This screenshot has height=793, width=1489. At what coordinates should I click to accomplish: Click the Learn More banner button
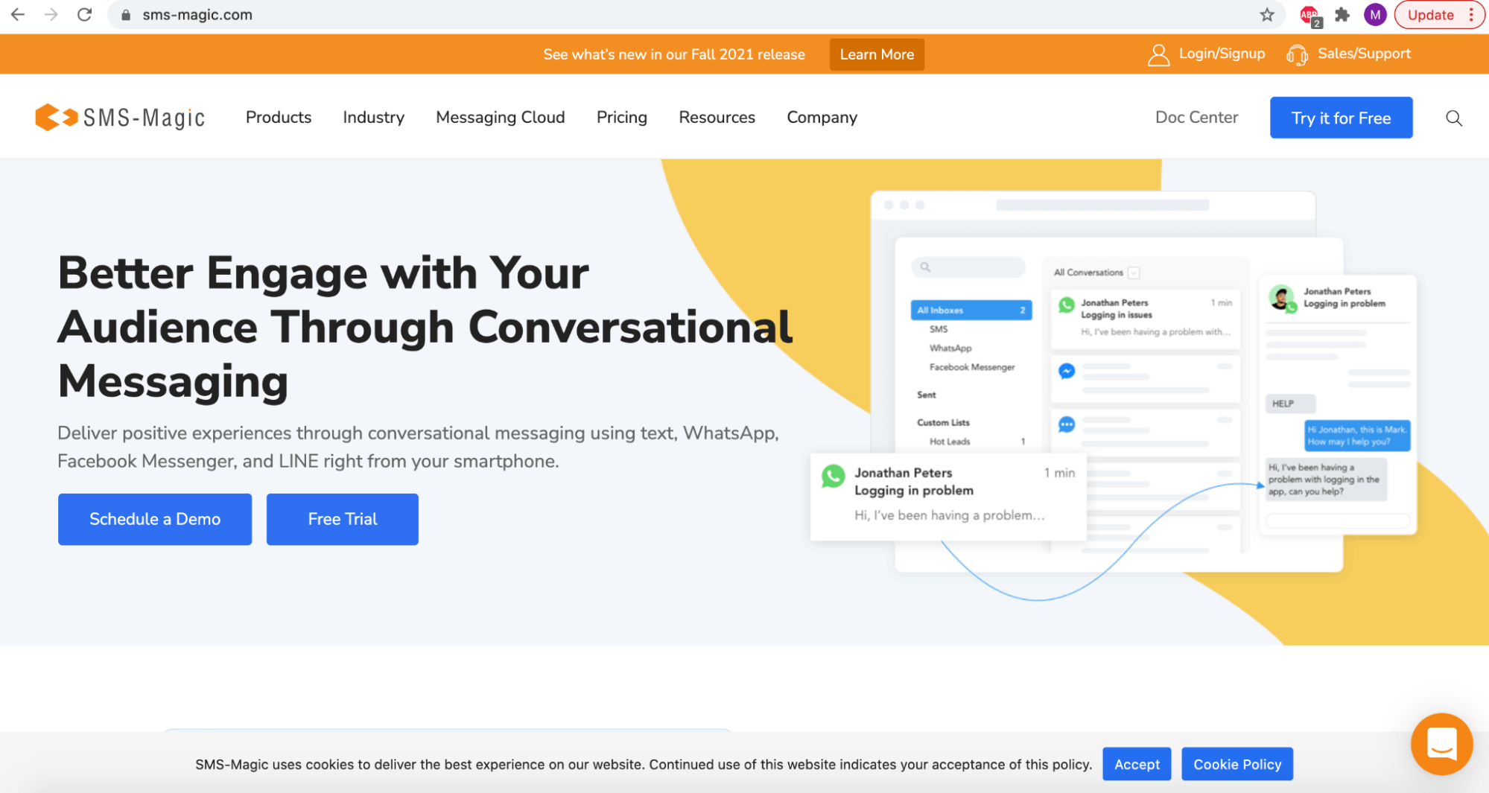point(877,54)
